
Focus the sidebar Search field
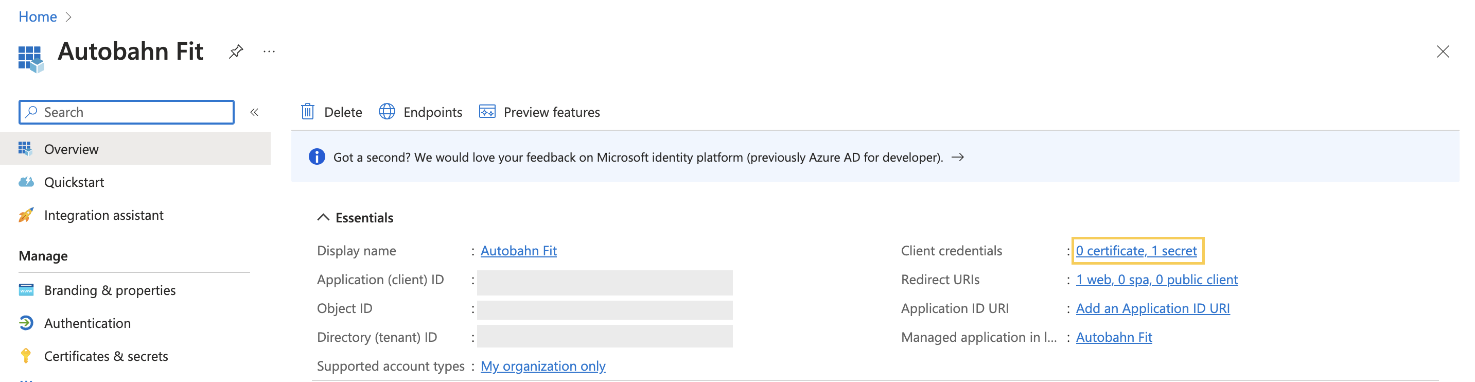127,112
